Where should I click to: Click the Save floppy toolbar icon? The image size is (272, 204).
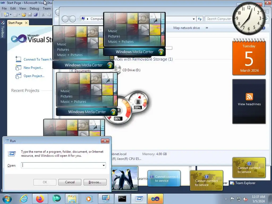(30, 15)
